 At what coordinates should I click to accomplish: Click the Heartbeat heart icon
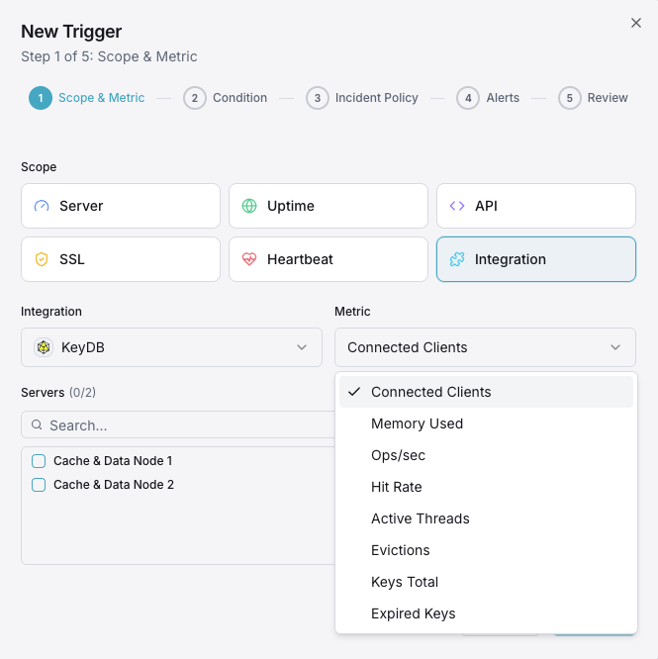pyautogui.click(x=249, y=259)
